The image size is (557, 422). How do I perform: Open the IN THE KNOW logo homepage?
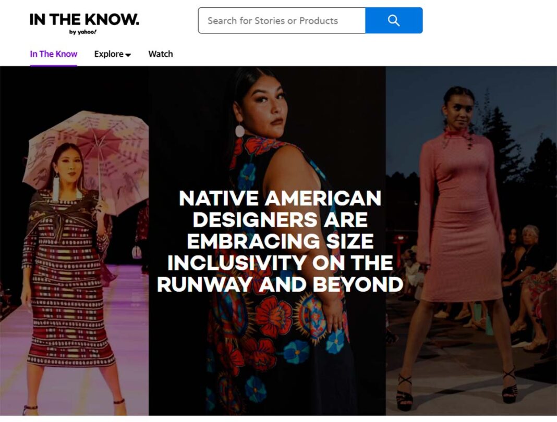(84, 20)
